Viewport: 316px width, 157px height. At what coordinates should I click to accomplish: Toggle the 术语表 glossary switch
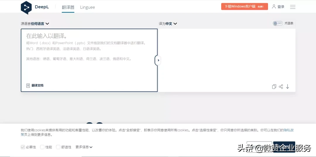click(278, 23)
